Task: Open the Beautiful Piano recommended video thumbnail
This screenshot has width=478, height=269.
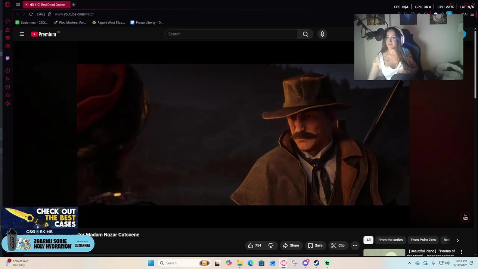Action: coord(384,253)
